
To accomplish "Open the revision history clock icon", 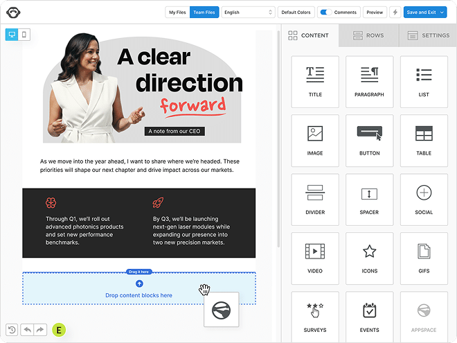I will (x=12, y=330).
